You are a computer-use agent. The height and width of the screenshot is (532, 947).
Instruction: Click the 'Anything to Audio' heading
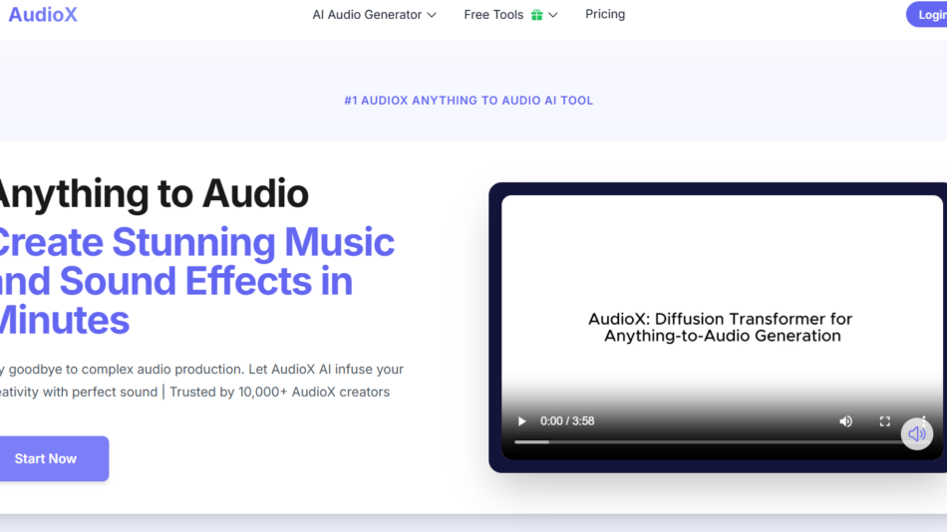(153, 193)
